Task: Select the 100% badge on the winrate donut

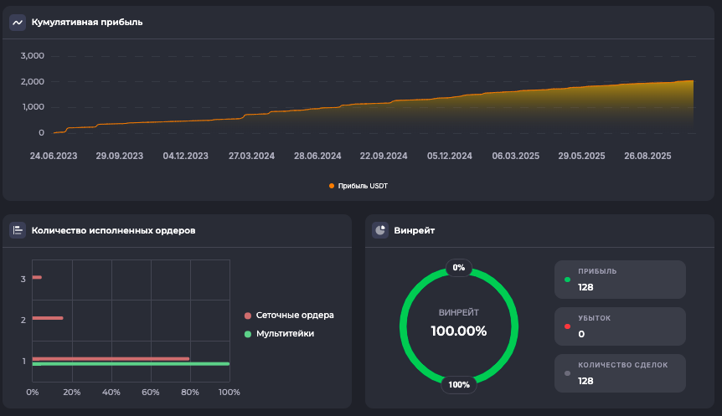Action: (458, 385)
